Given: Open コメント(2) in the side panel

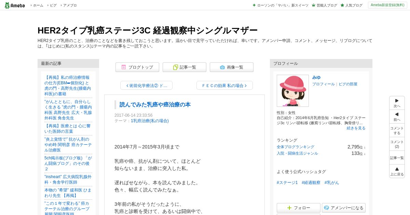Looking at the screenshot, I should pos(397,144).
